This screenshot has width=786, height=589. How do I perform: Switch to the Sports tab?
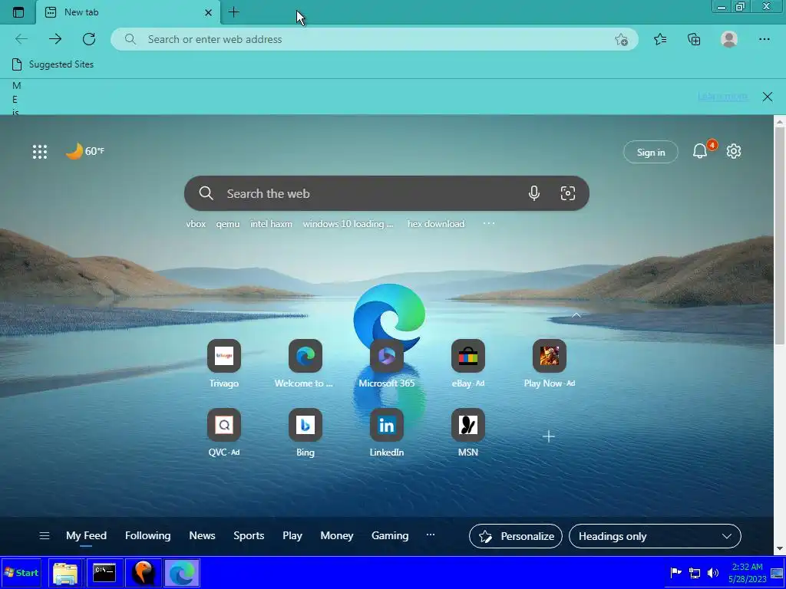249,535
